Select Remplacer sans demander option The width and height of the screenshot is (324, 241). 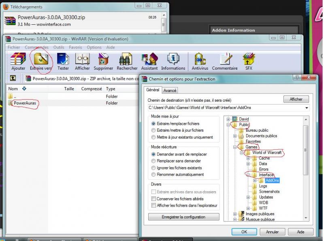(x=153, y=161)
